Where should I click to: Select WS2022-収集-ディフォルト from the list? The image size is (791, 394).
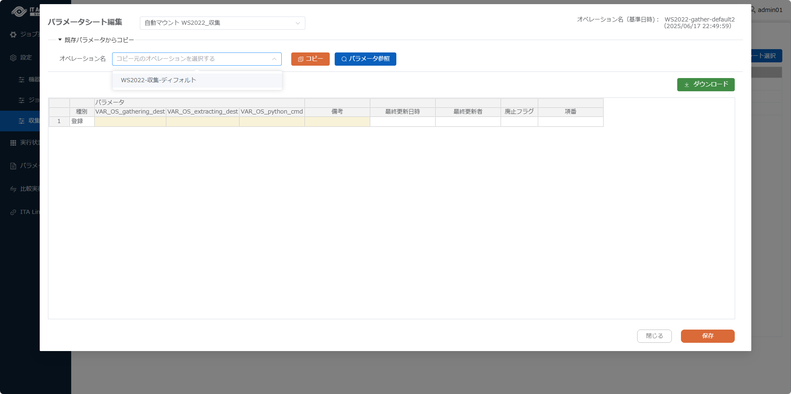[158, 80]
